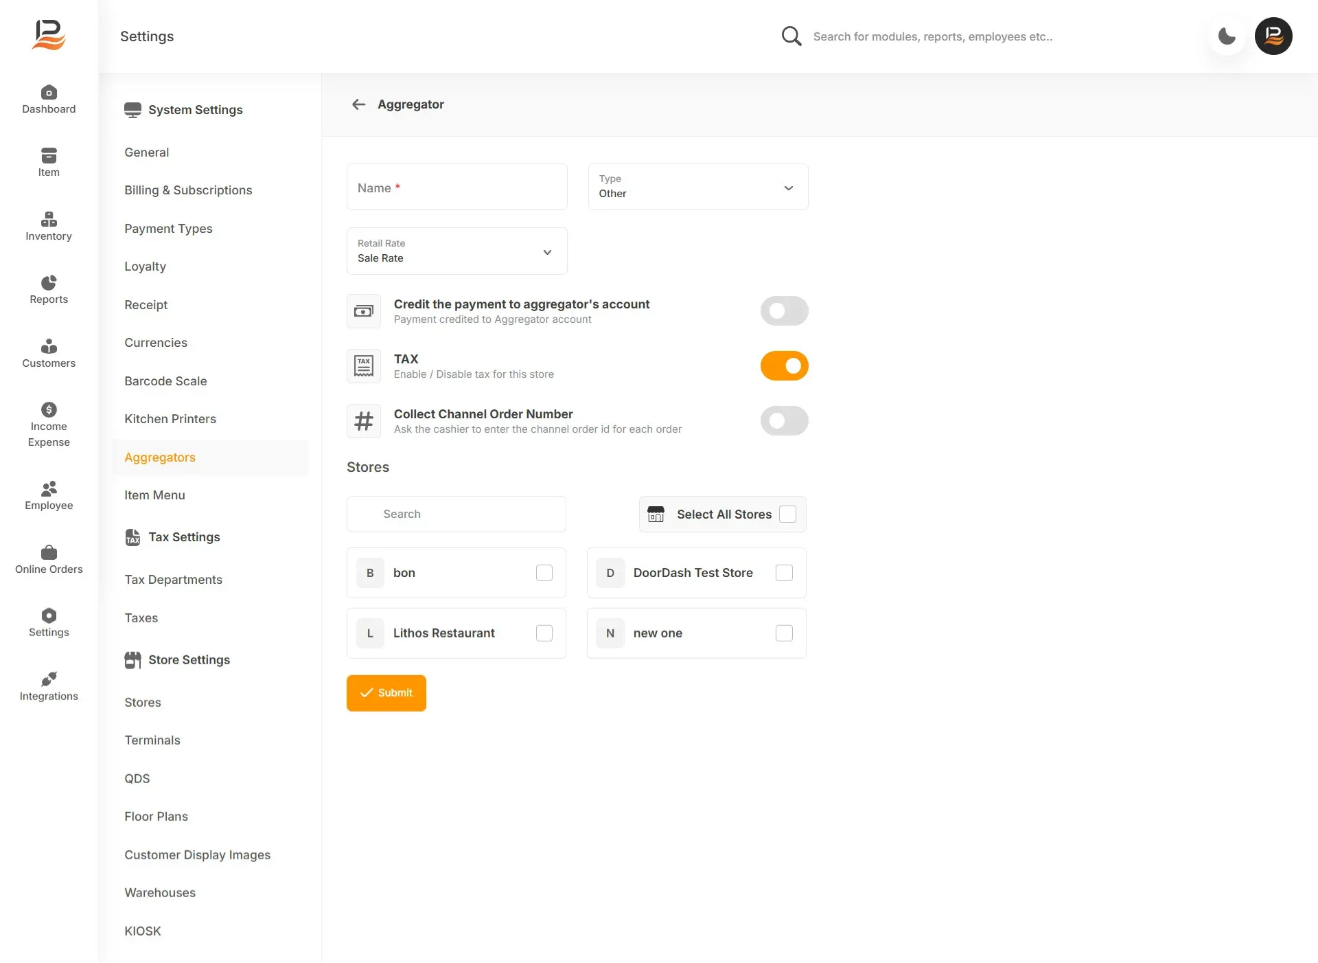Open the Item module icon
Screen dimensions: 1318x963
point(49,156)
